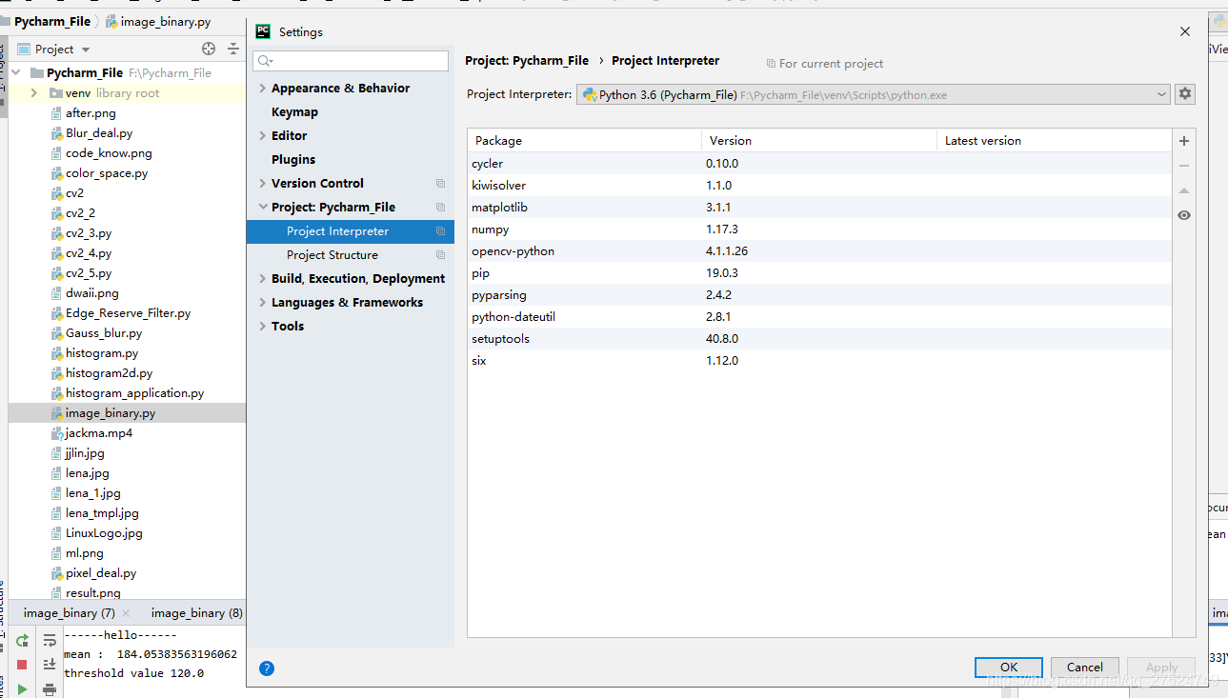This screenshot has height=698, width=1228.
Task: Click the soft-wrap icon in the console toolbar
Action: pos(49,641)
